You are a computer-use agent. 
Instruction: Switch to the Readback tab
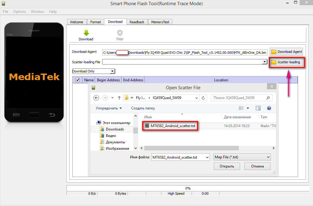[x=137, y=22]
